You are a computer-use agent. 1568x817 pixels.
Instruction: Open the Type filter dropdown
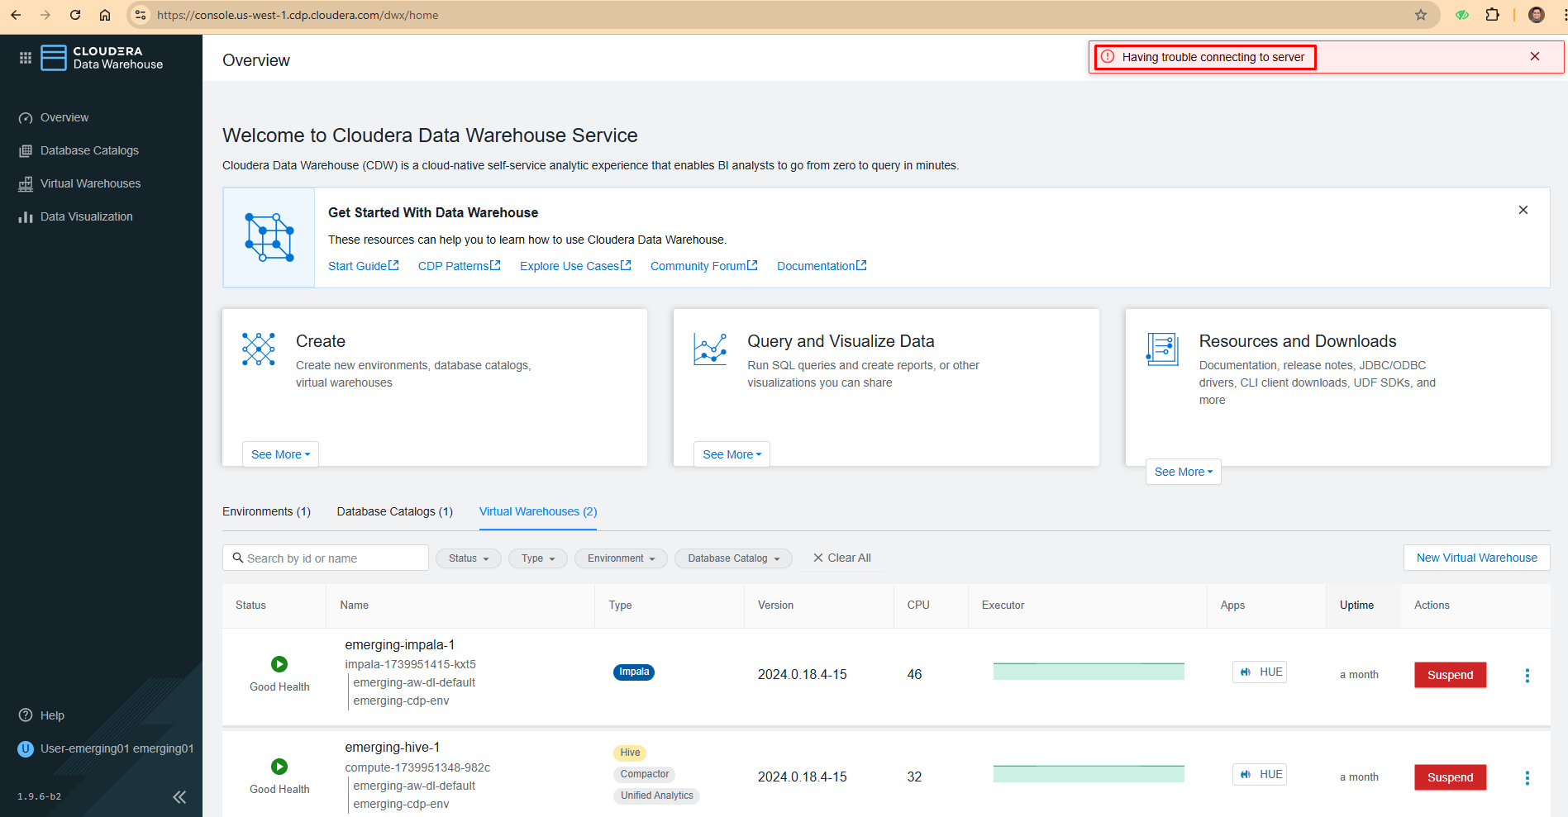click(538, 558)
